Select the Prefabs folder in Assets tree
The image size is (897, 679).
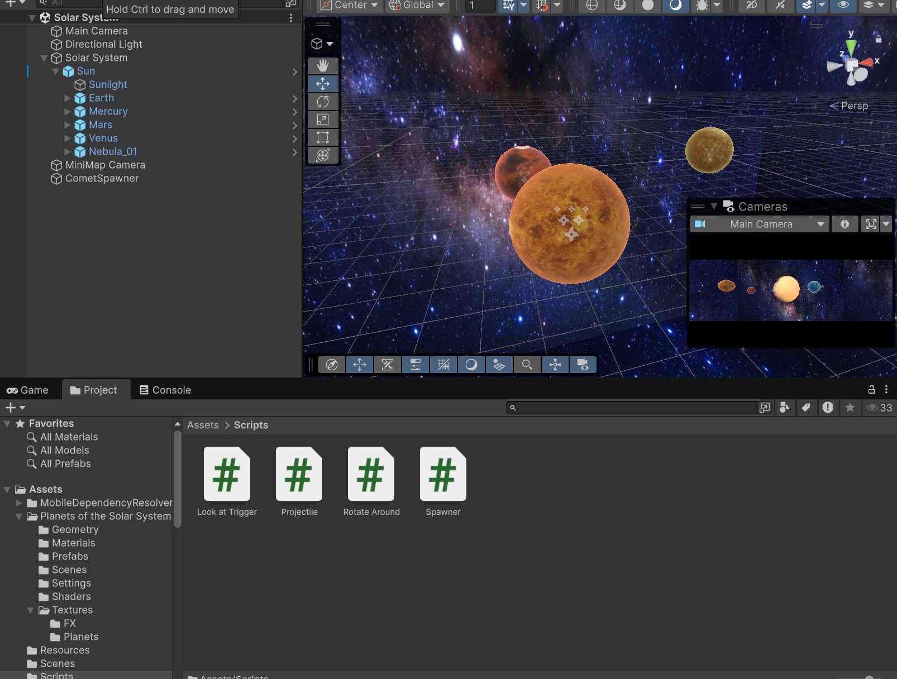pos(70,556)
